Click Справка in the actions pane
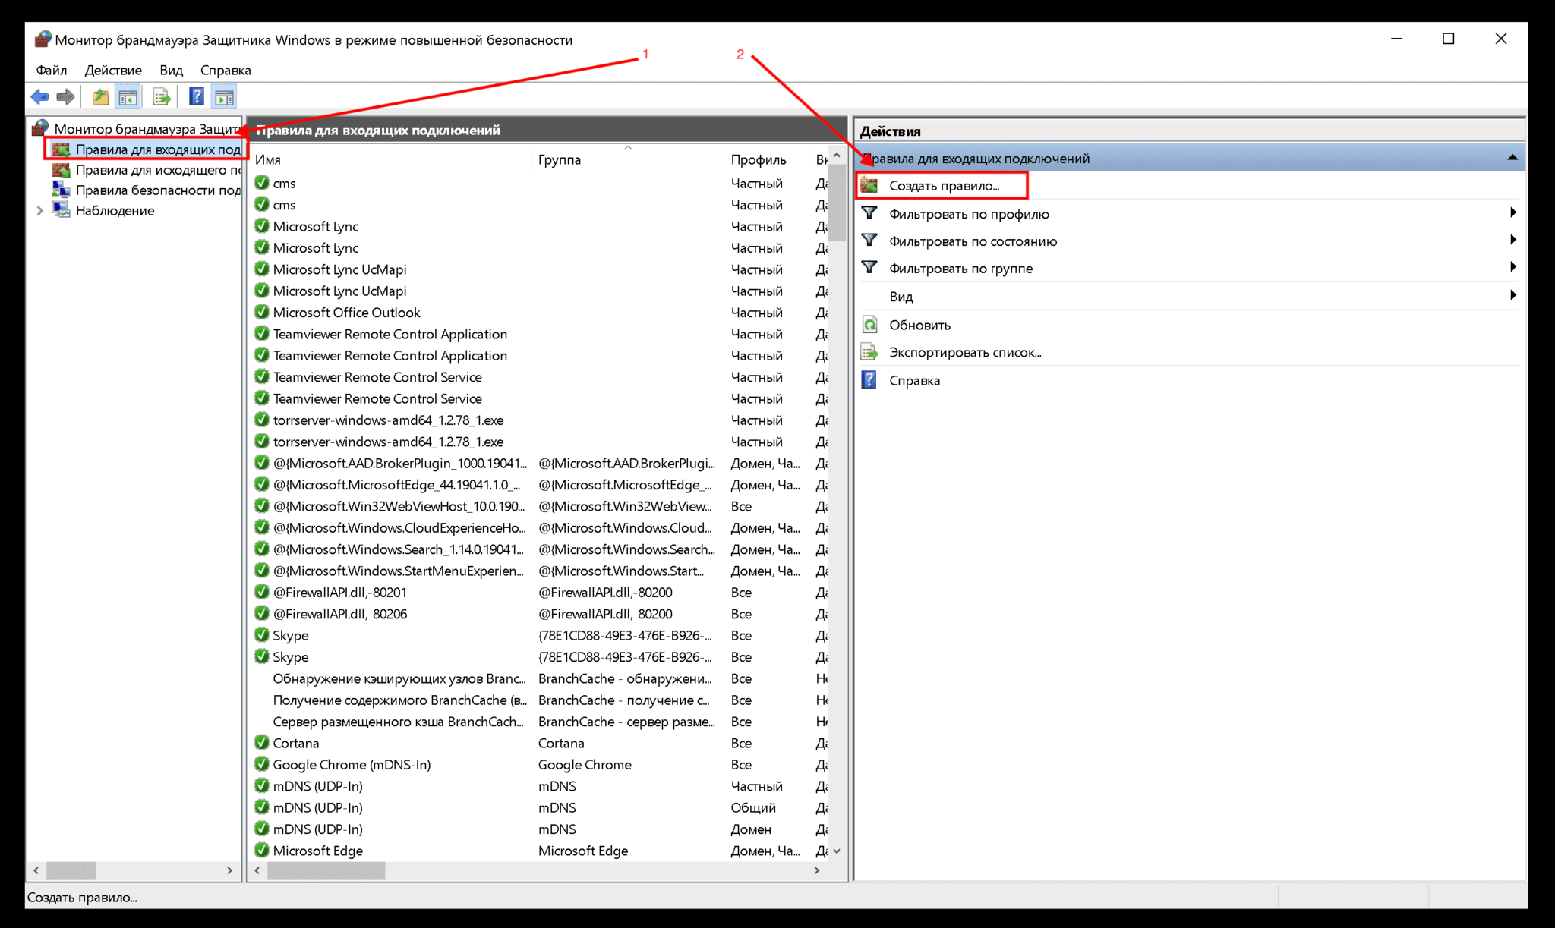Viewport: 1555px width, 928px height. 914,381
